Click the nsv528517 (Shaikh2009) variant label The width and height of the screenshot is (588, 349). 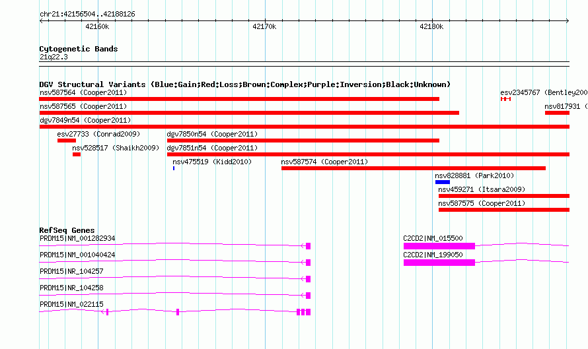116,148
